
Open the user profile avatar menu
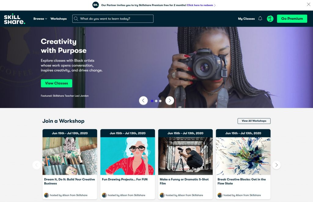point(270,19)
